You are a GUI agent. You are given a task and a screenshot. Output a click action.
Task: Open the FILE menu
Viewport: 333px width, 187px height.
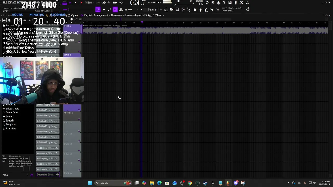pos(5,2)
